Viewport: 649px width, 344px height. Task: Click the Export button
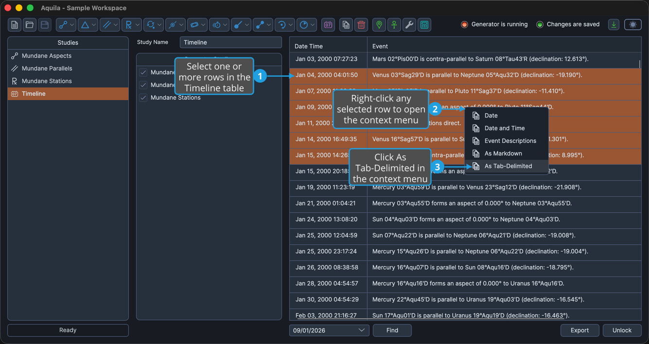[579, 330]
